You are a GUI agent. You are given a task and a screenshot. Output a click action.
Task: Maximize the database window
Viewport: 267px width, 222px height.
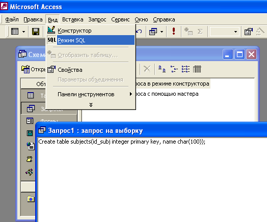(239, 54)
